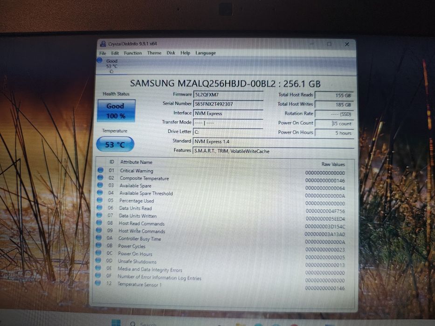The width and height of the screenshot is (435, 326).
Task: Select the Percentage Used attribute name
Action: pos(137,201)
